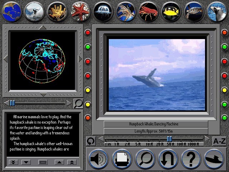Screen dimensions: 229x172
Task: Click globe zoom slider right arrow
Action: pyautogui.click(x=69, y=103)
